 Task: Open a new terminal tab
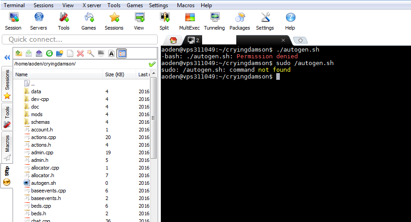(301, 40)
